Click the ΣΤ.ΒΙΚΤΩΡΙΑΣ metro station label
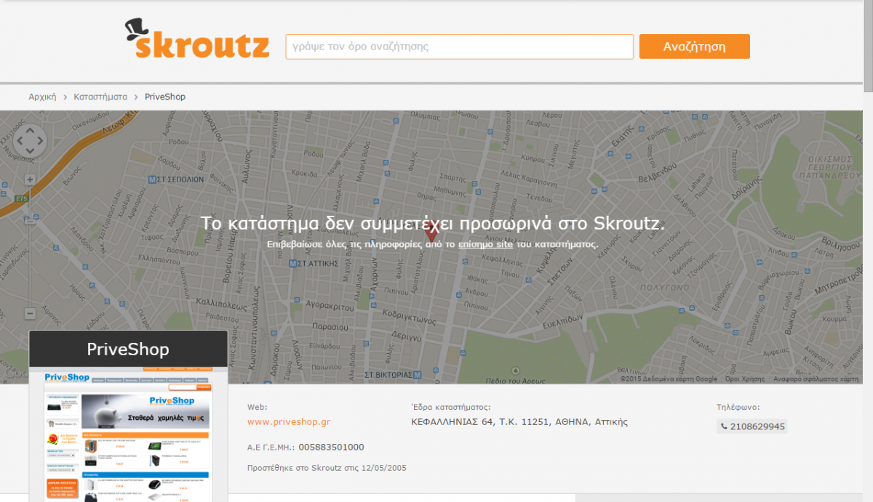This screenshot has height=502, width=873. pyautogui.click(x=394, y=375)
